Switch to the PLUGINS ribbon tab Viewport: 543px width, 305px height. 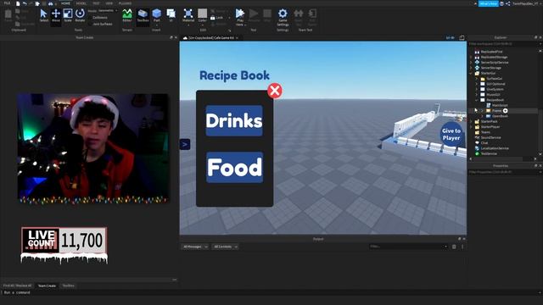click(125, 3)
